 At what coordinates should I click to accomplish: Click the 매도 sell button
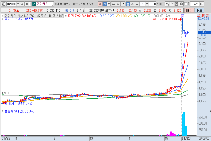coord(199,10)
